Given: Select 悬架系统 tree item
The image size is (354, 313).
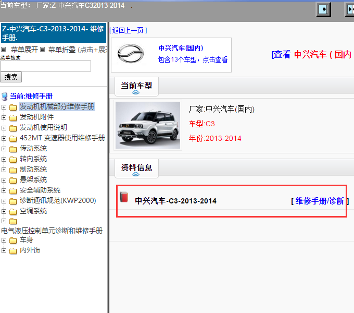Looking at the screenshot, I should (33, 179).
